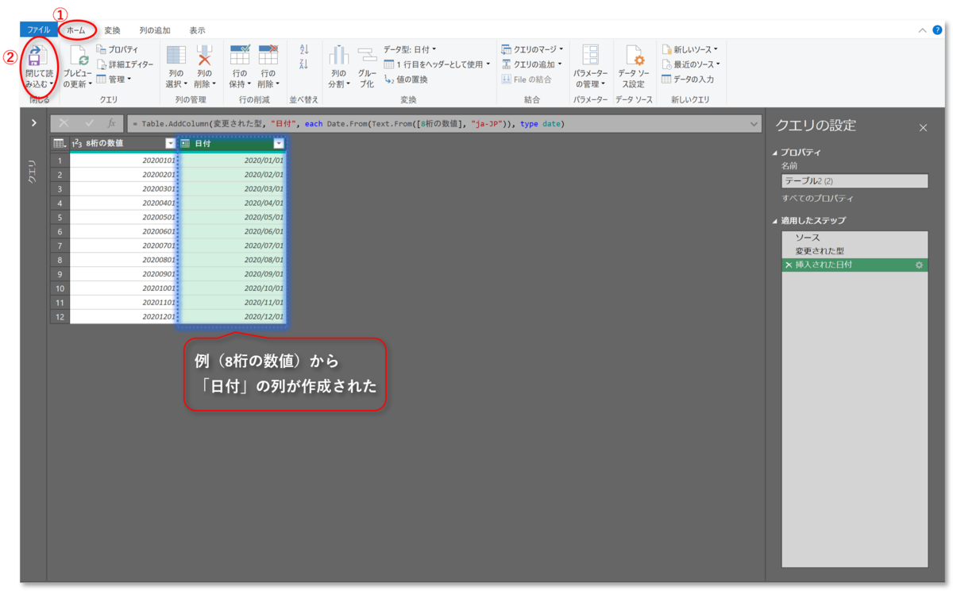Image resolution: width=953 pixels, height=592 pixels.
Task: Delete the 挿入された日付 step via X icon
Action: (788, 265)
